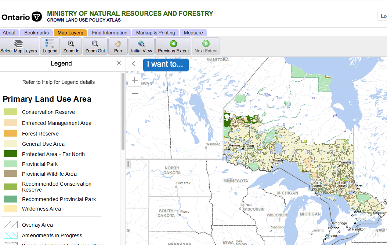This screenshot has width=387, height=245.
Task: Click the Ontario trillium logo
Action: pos(37,17)
